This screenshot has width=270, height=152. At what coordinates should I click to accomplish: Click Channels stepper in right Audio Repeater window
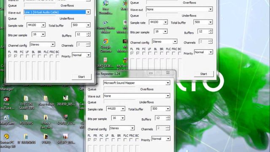click(x=210, y=41)
